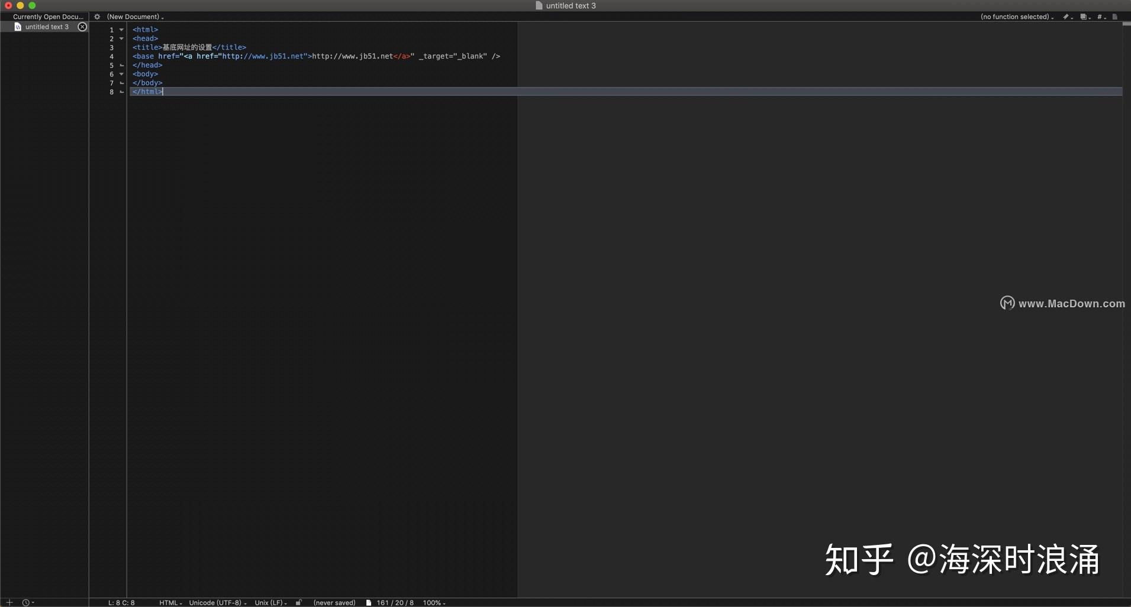Open the Unicode (UTF-8) encoding dropdown
This screenshot has width=1131, height=607.
point(217,602)
